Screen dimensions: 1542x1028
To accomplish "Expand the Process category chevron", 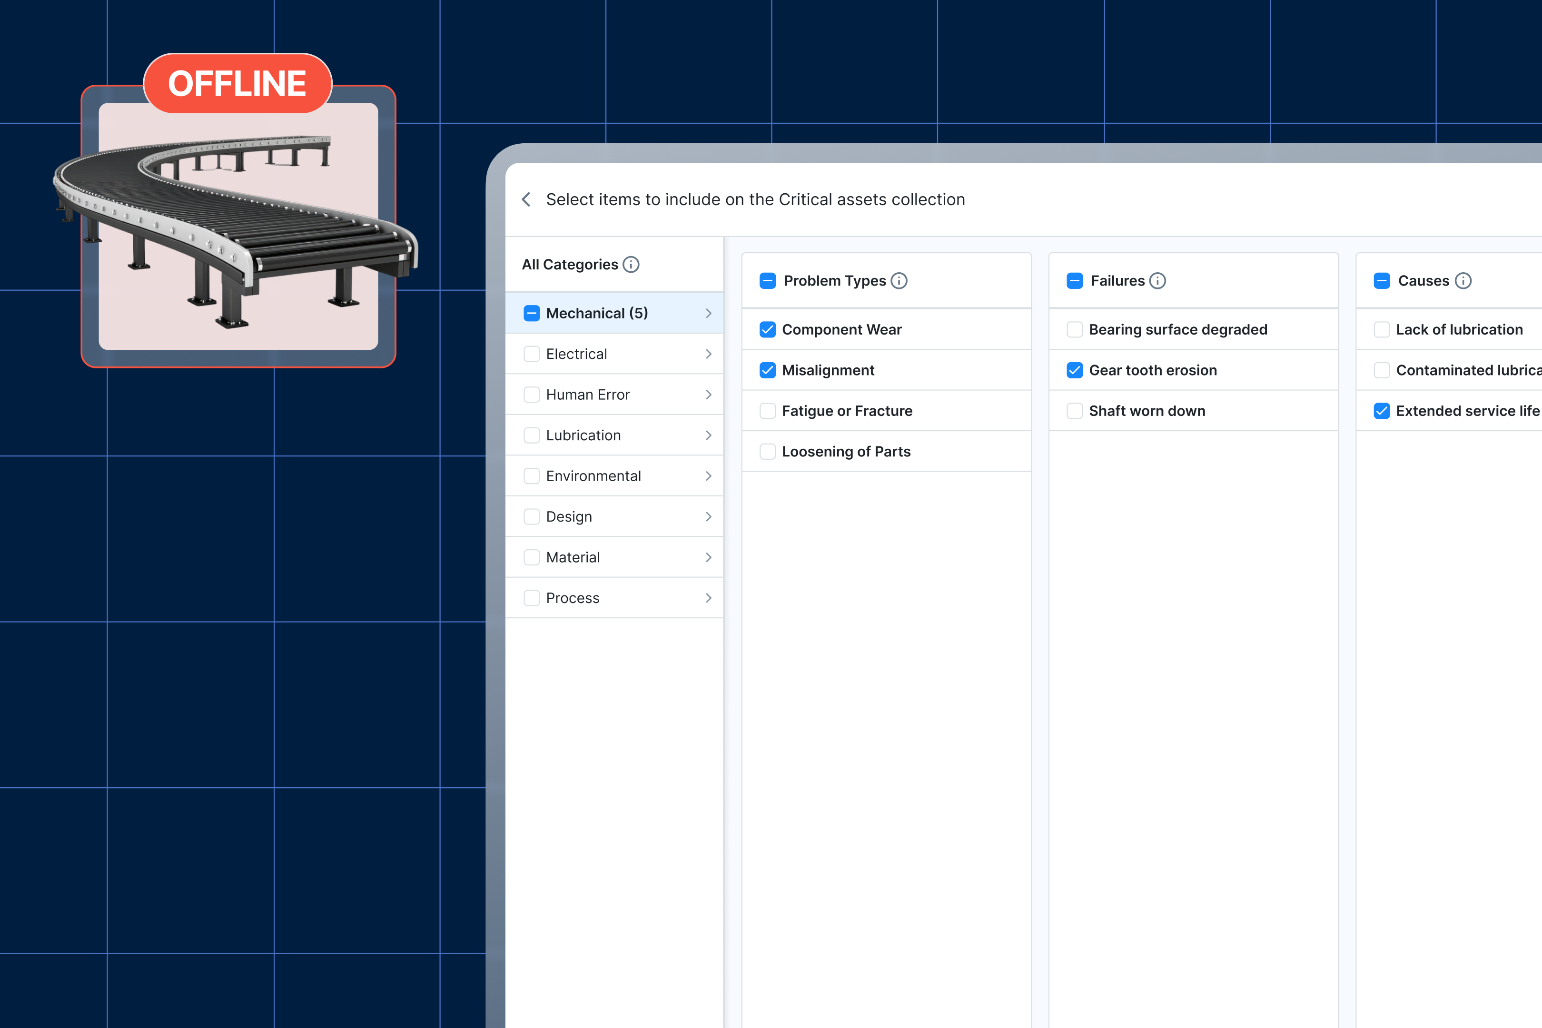I will (x=708, y=598).
